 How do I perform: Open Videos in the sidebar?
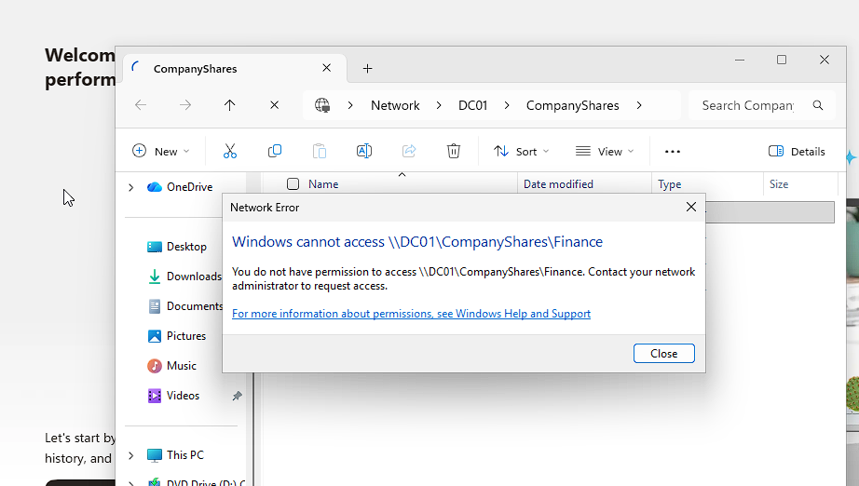click(x=183, y=395)
